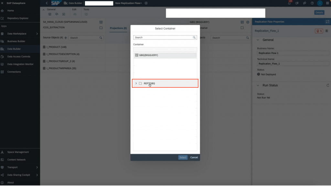Image resolution: width=331 pixels, height=186 pixels.
Task: Open the product switcher grid icon
Action: pyautogui.click(x=327, y=3)
